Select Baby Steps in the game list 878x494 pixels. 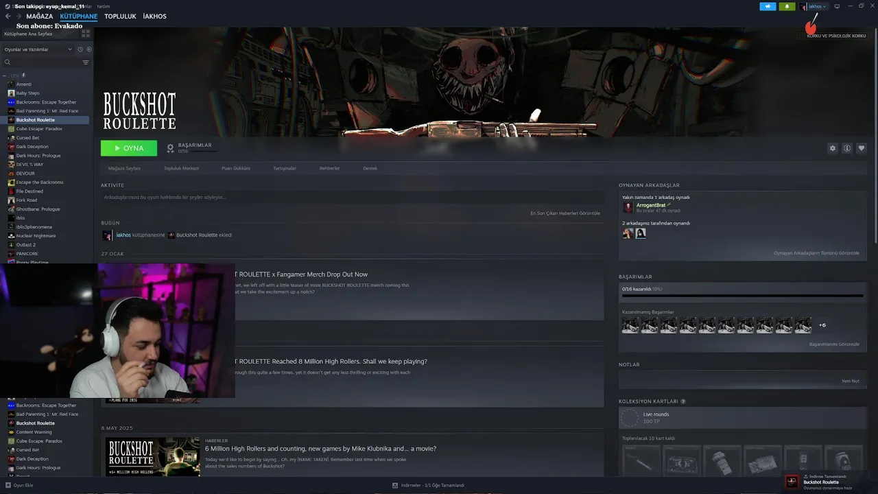tap(28, 93)
